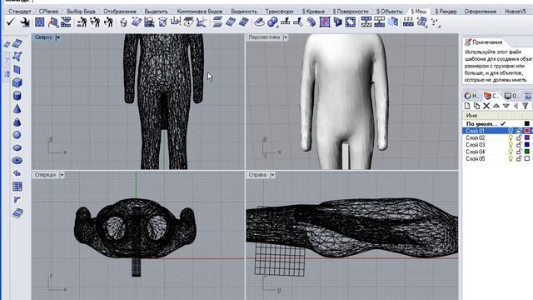
Task: Switch to the Выбор Вида tab
Action: tap(81, 11)
